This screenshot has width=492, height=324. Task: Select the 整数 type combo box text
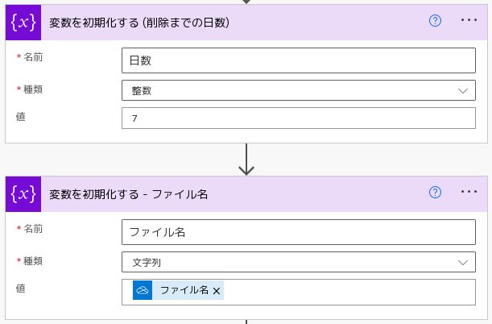point(142,91)
